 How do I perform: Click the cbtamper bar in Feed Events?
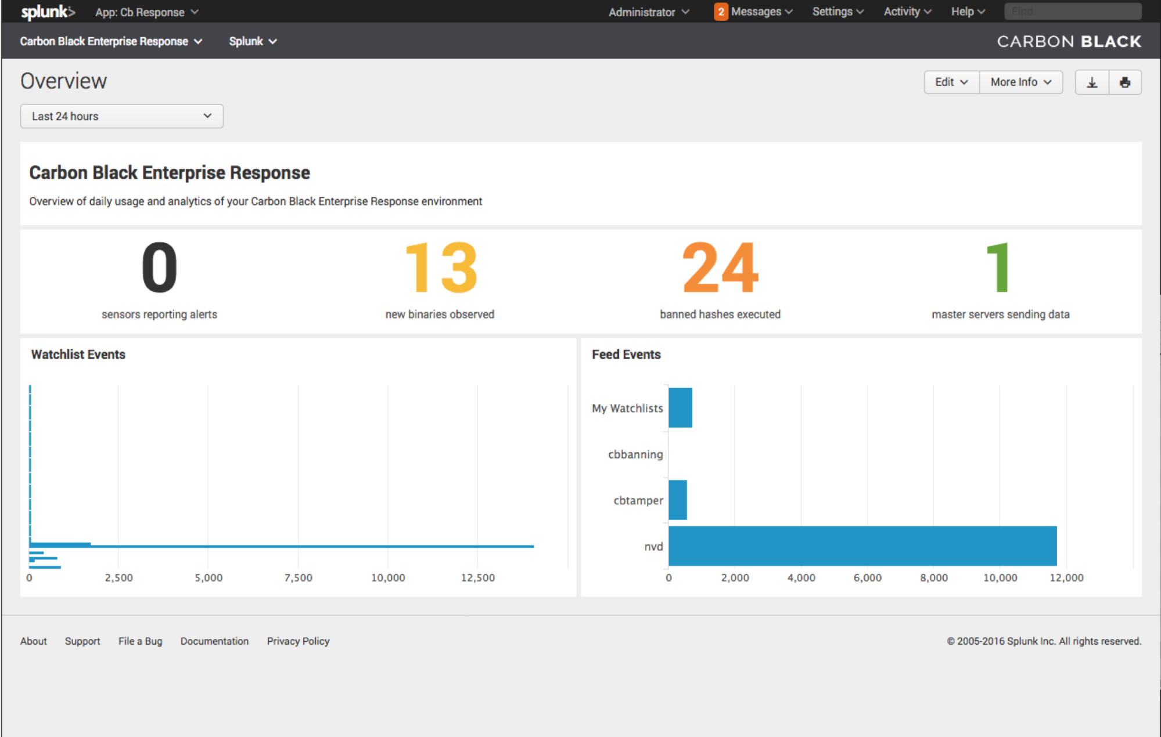click(678, 500)
